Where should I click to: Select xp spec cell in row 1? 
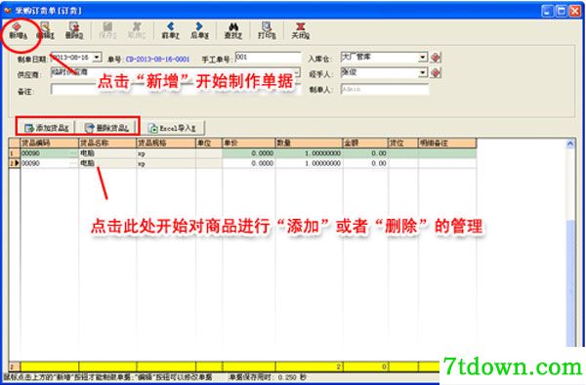[166, 153]
